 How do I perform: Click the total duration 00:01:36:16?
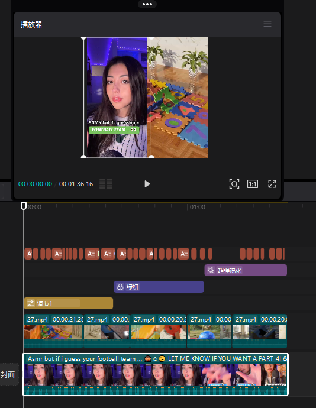[x=76, y=184]
